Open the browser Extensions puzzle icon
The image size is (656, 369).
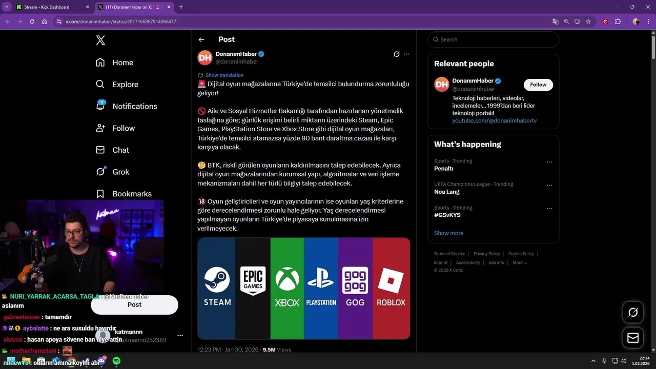618,22
